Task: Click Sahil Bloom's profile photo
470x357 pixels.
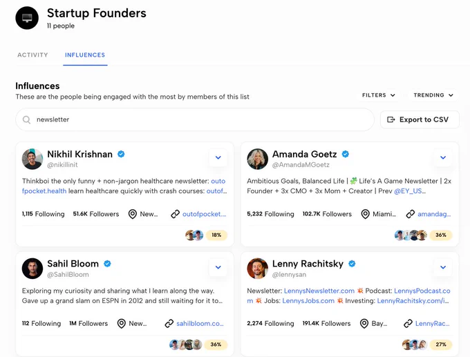Action: (x=32, y=269)
